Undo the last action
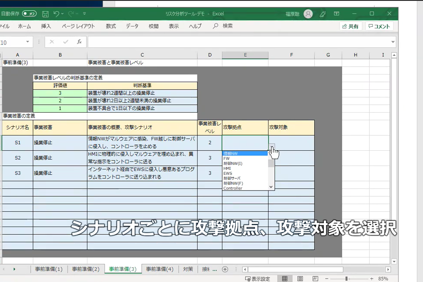Image resolution: width=423 pixels, height=282 pixels. (x=56, y=13)
